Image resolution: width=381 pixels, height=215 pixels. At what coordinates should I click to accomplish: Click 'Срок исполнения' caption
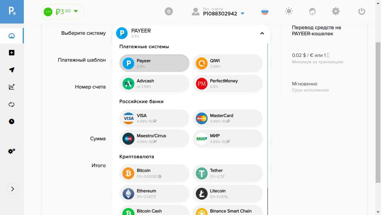coord(310,90)
